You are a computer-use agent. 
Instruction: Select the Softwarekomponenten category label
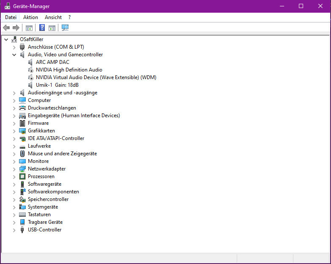[53, 192]
